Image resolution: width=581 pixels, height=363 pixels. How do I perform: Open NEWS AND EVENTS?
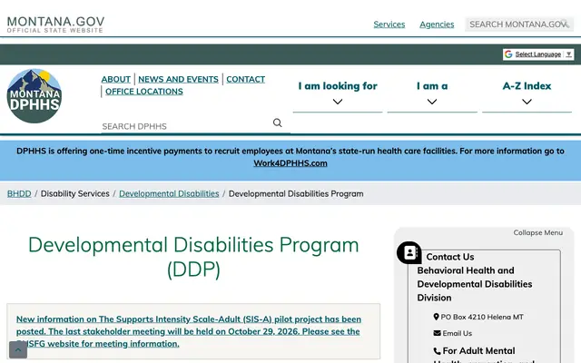[178, 79]
